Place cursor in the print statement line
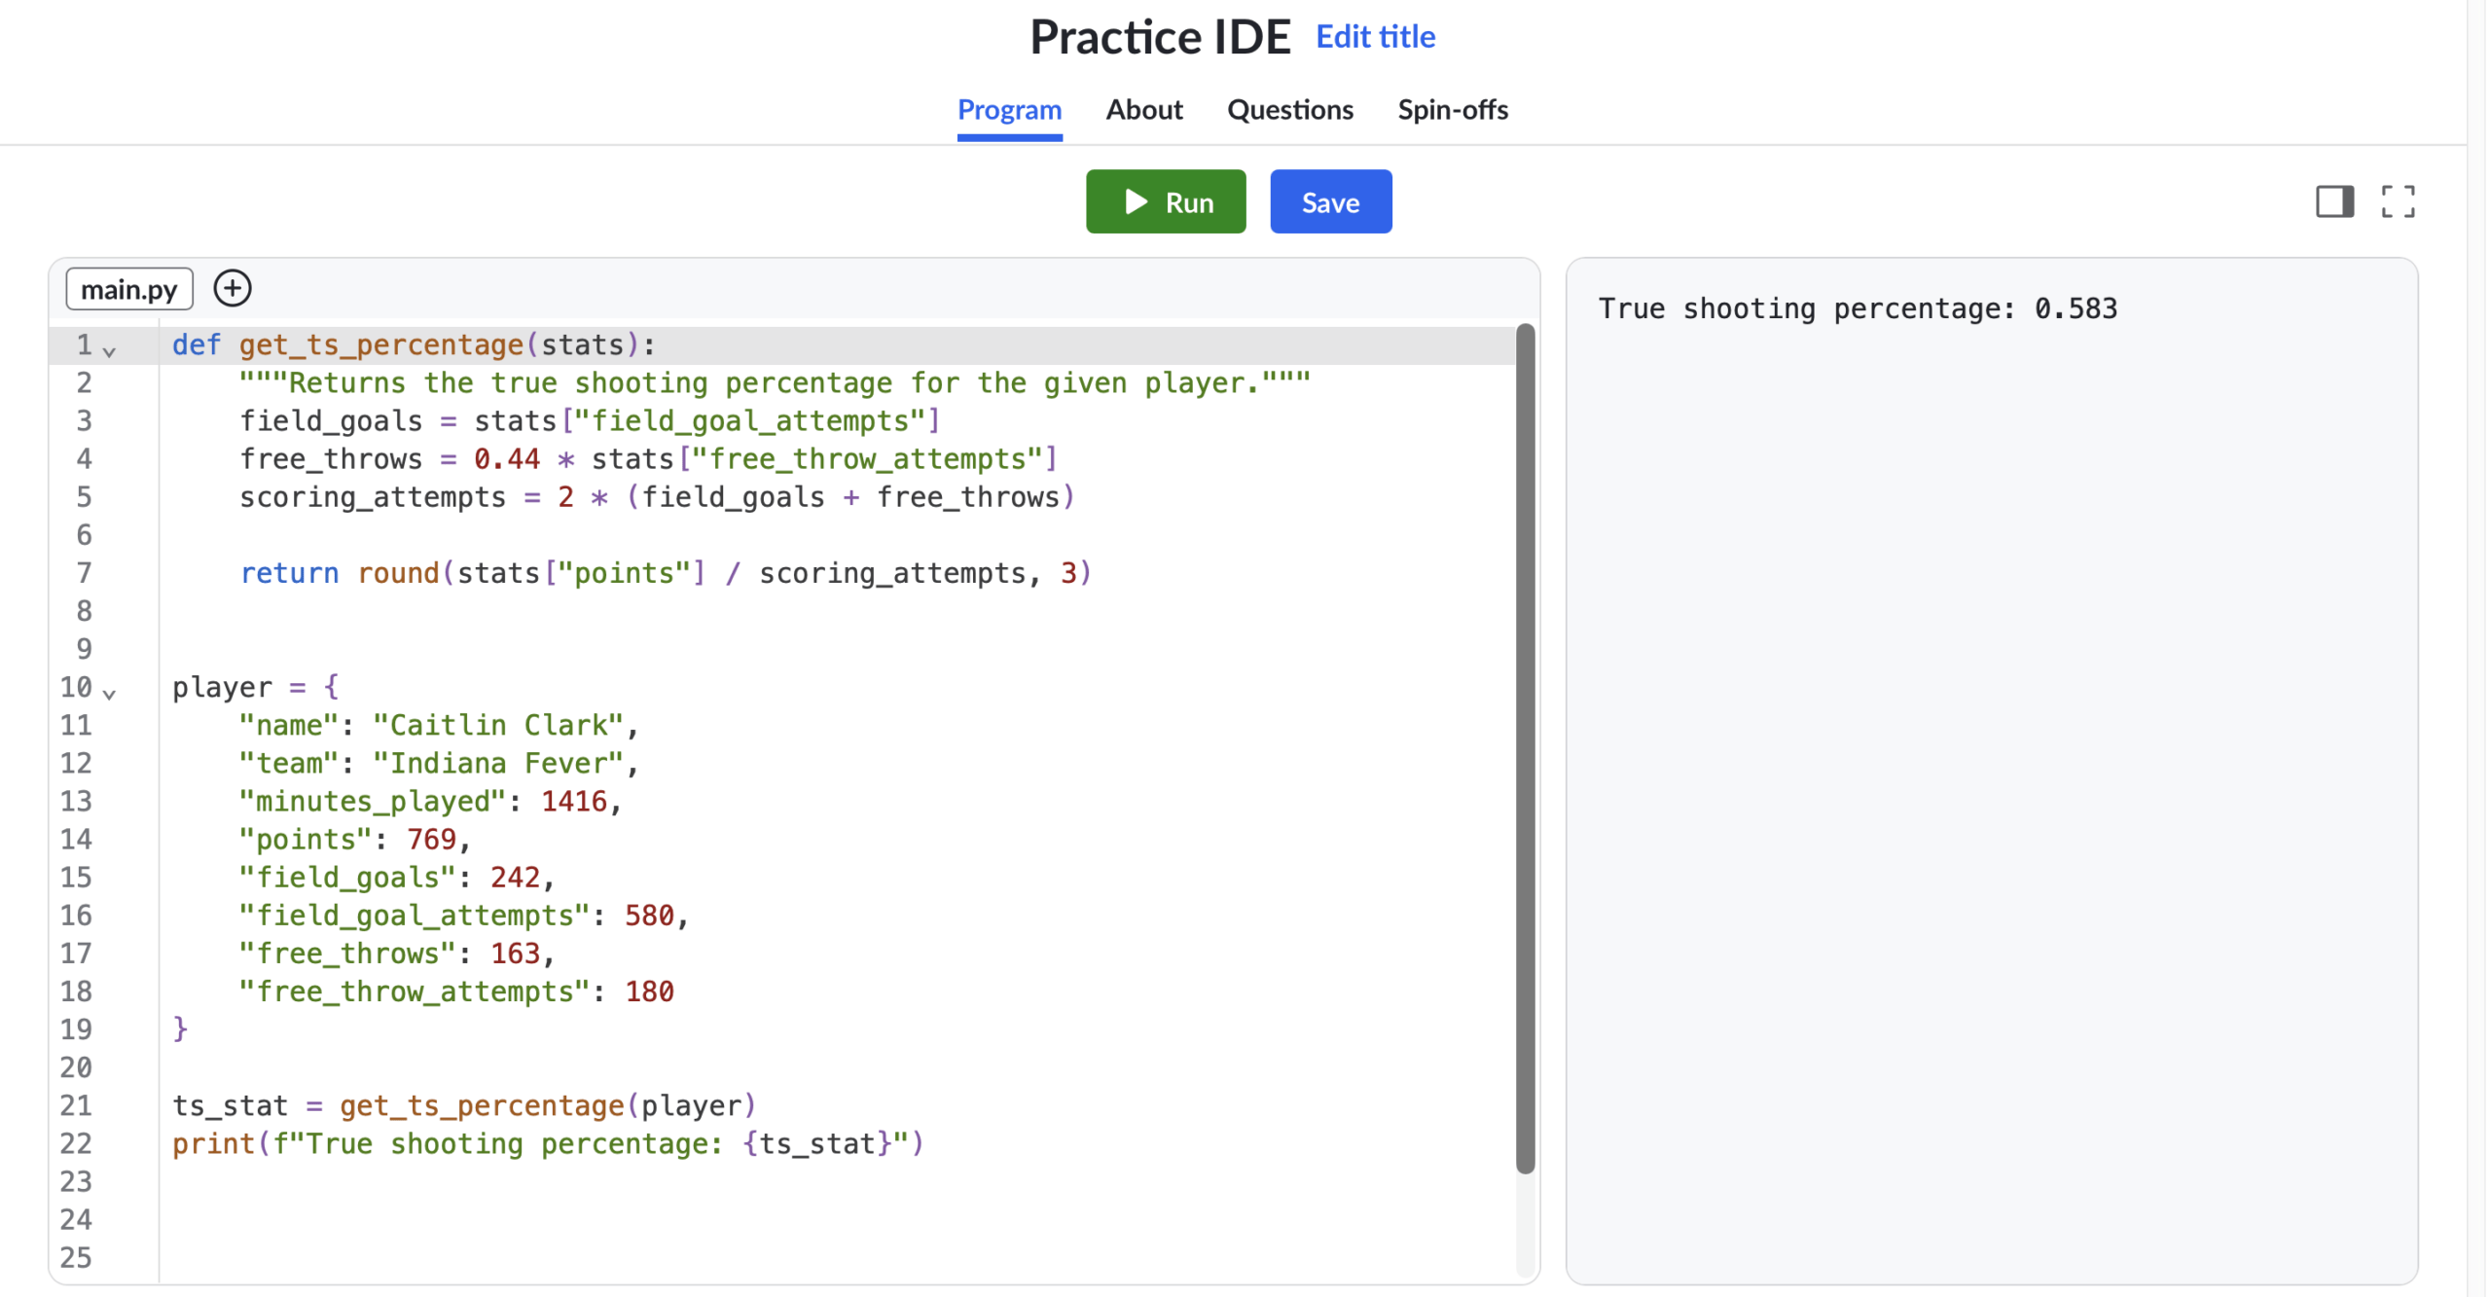Image resolution: width=2491 pixels, height=1297 pixels. click(x=549, y=1145)
